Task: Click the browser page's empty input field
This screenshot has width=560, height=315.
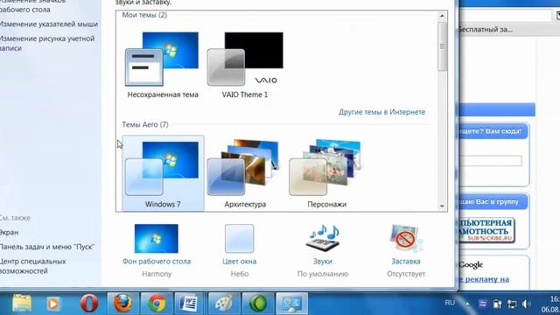Action: [x=490, y=161]
